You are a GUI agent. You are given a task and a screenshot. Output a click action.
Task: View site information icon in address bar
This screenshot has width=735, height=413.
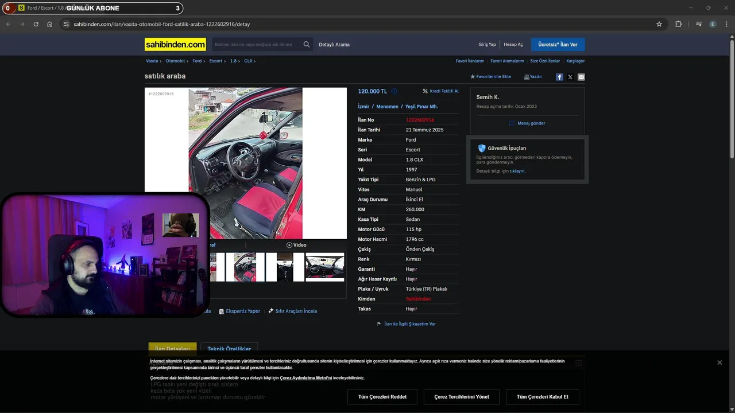66,24
